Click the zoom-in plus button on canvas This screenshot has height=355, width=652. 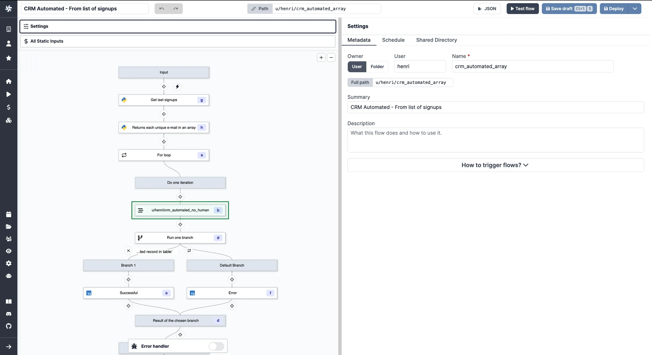(x=321, y=57)
